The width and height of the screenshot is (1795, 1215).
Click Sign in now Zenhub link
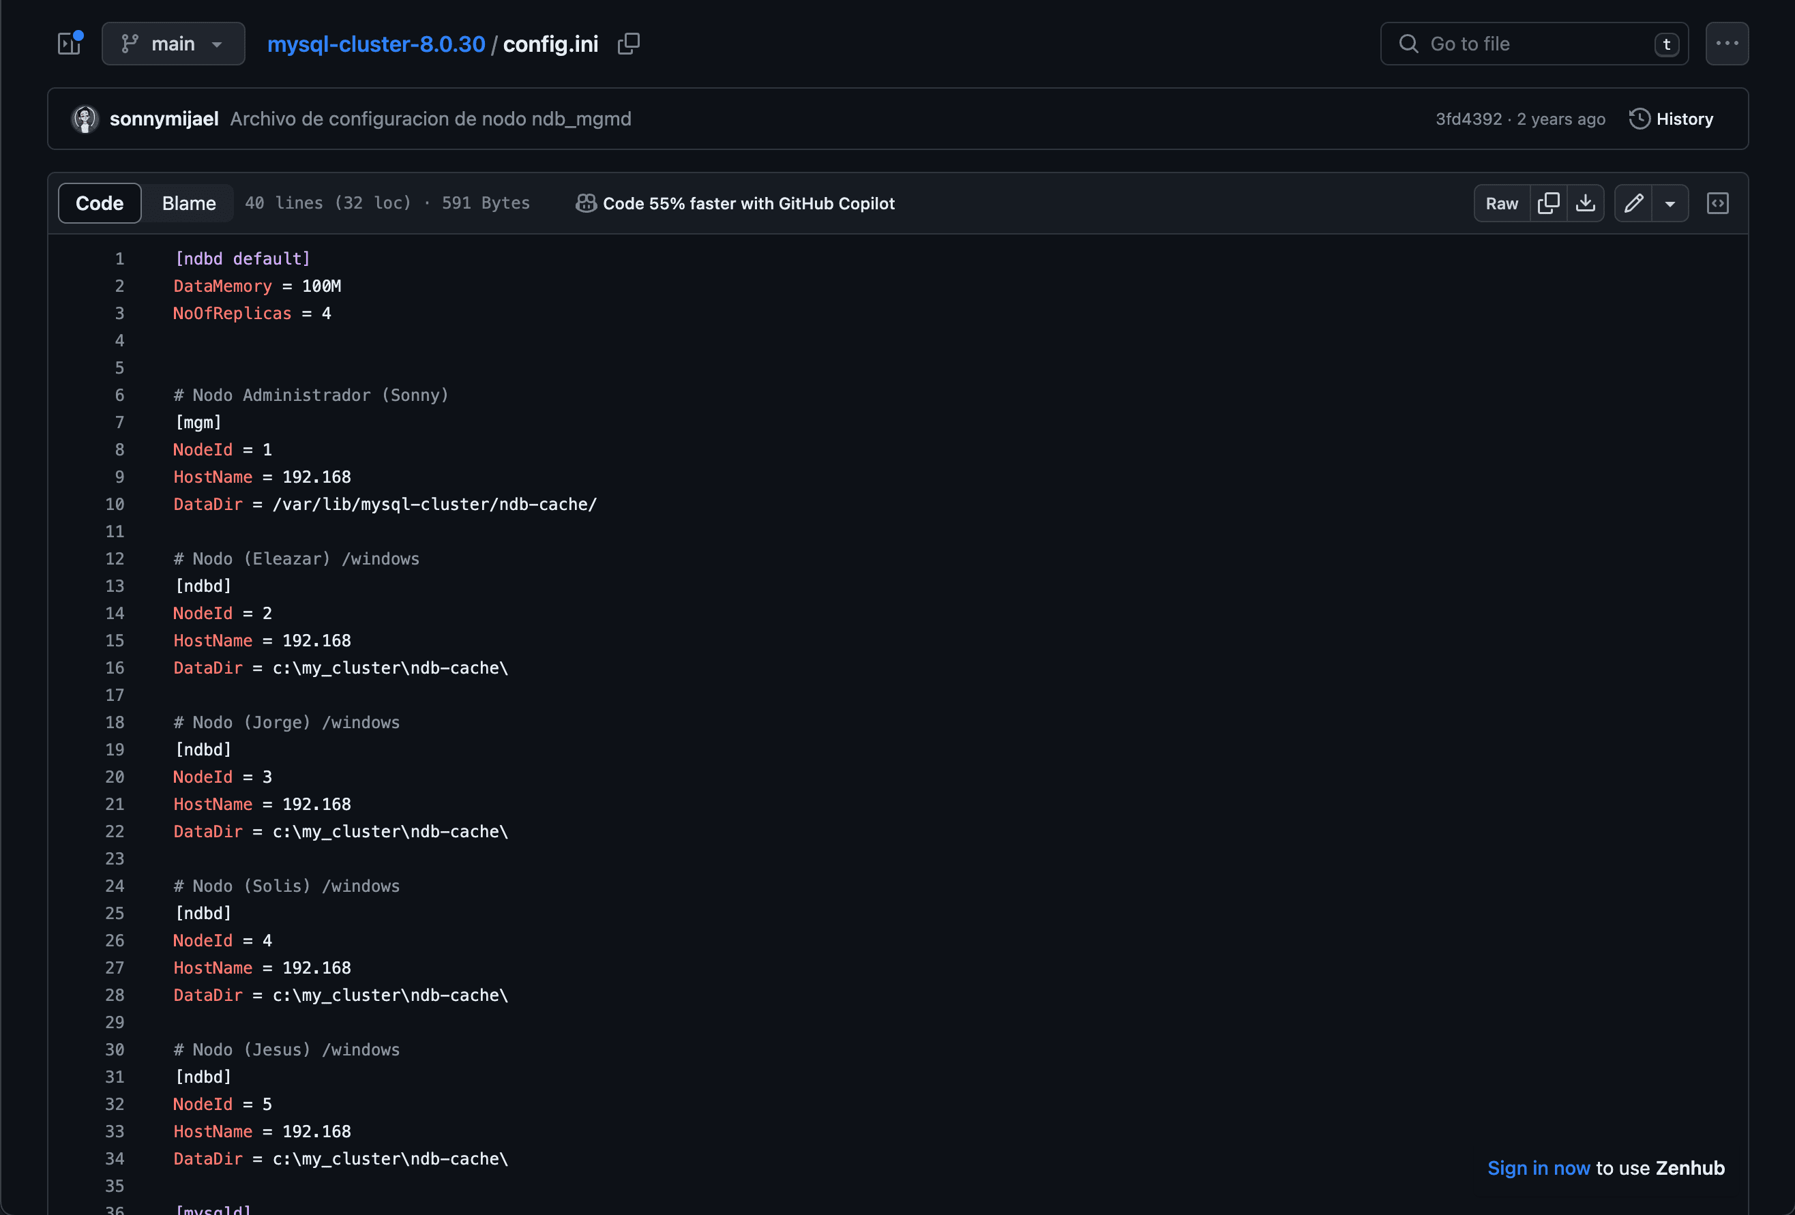(x=1538, y=1167)
